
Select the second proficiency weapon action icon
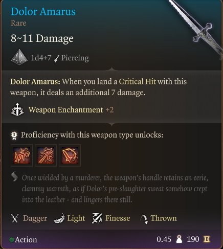pyautogui.click(x=46, y=155)
